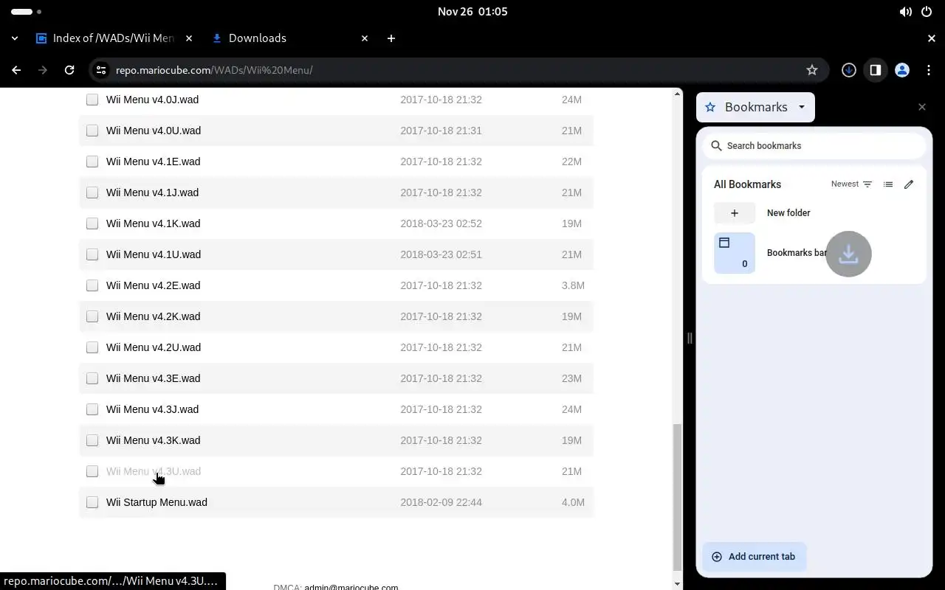945x590 pixels.
Task: Open a new tab with plus button
Action: [391, 38]
